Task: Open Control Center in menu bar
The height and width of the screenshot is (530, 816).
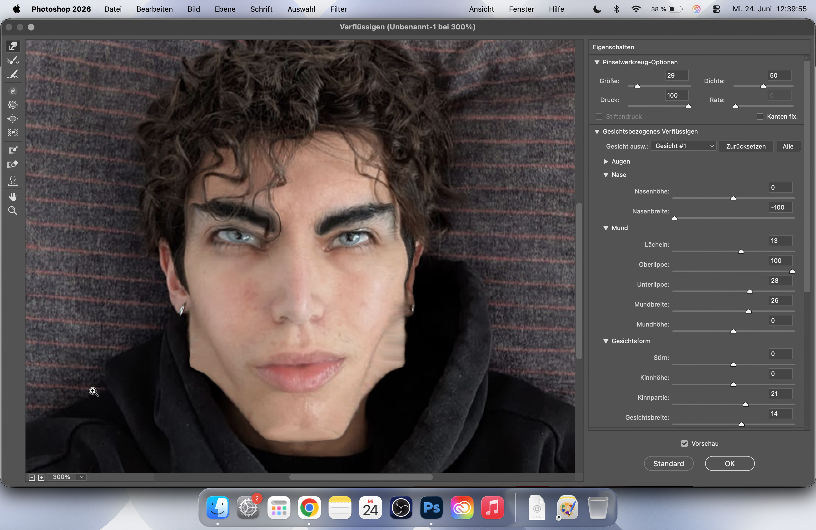Action: (x=716, y=9)
